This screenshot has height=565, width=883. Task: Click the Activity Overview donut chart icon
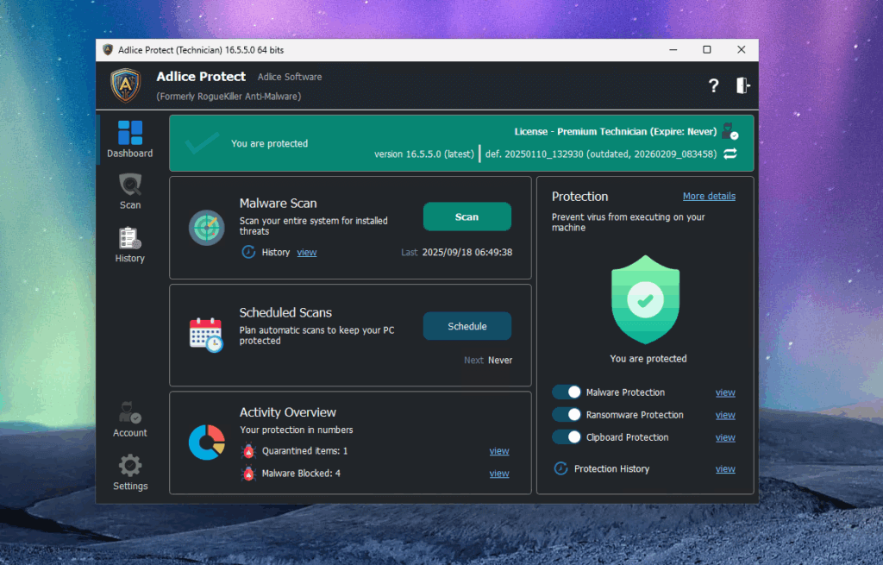[x=206, y=443]
